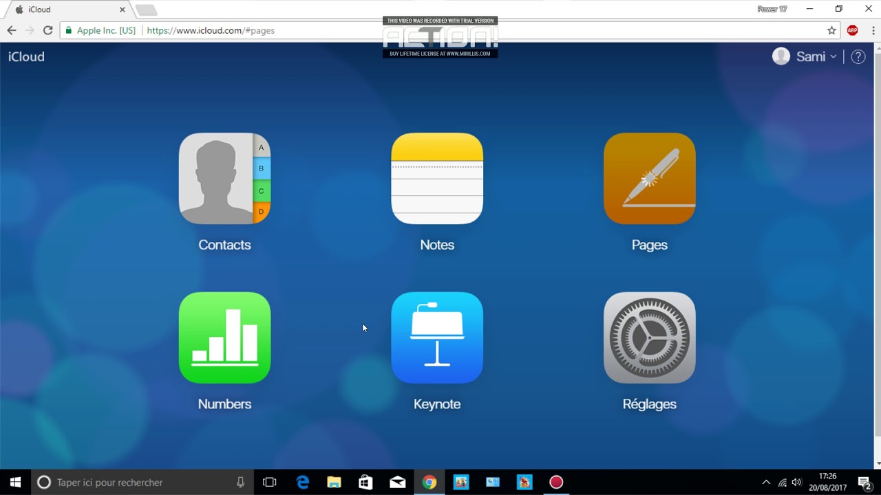The width and height of the screenshot is (881, 495).
Task: Open the Chrome three-dot menu
Action: pyautogui.click(x=873, y=30)
